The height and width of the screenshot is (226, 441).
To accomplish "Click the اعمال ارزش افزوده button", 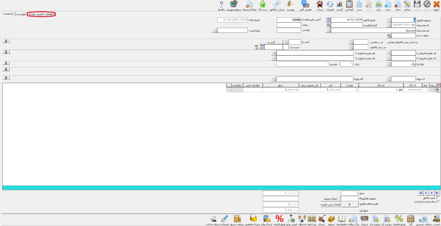I will 330,204.
